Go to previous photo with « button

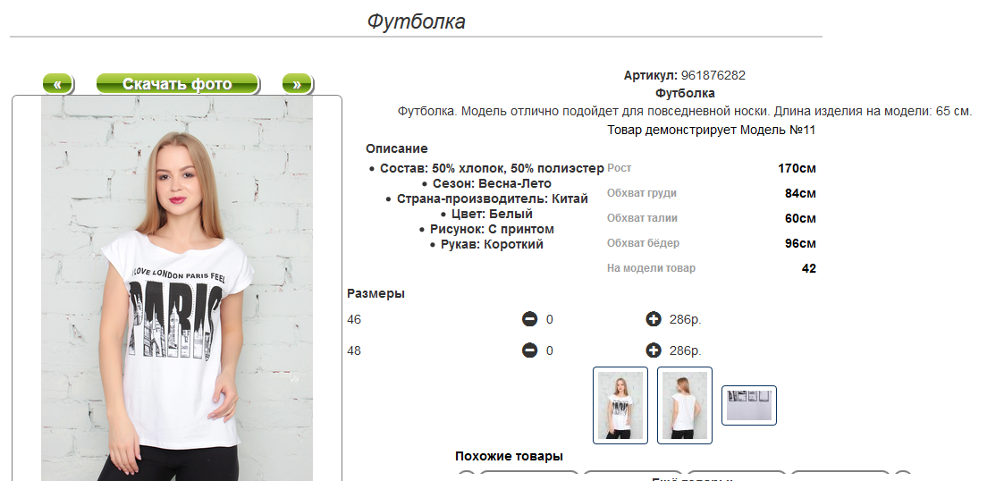pyautogui.click(x=57, y=84)
